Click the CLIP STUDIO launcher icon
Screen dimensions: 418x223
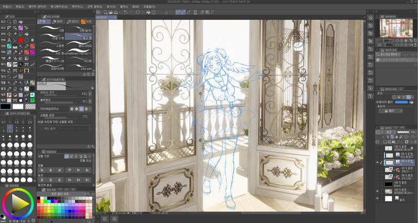click(x=98, y=12)
